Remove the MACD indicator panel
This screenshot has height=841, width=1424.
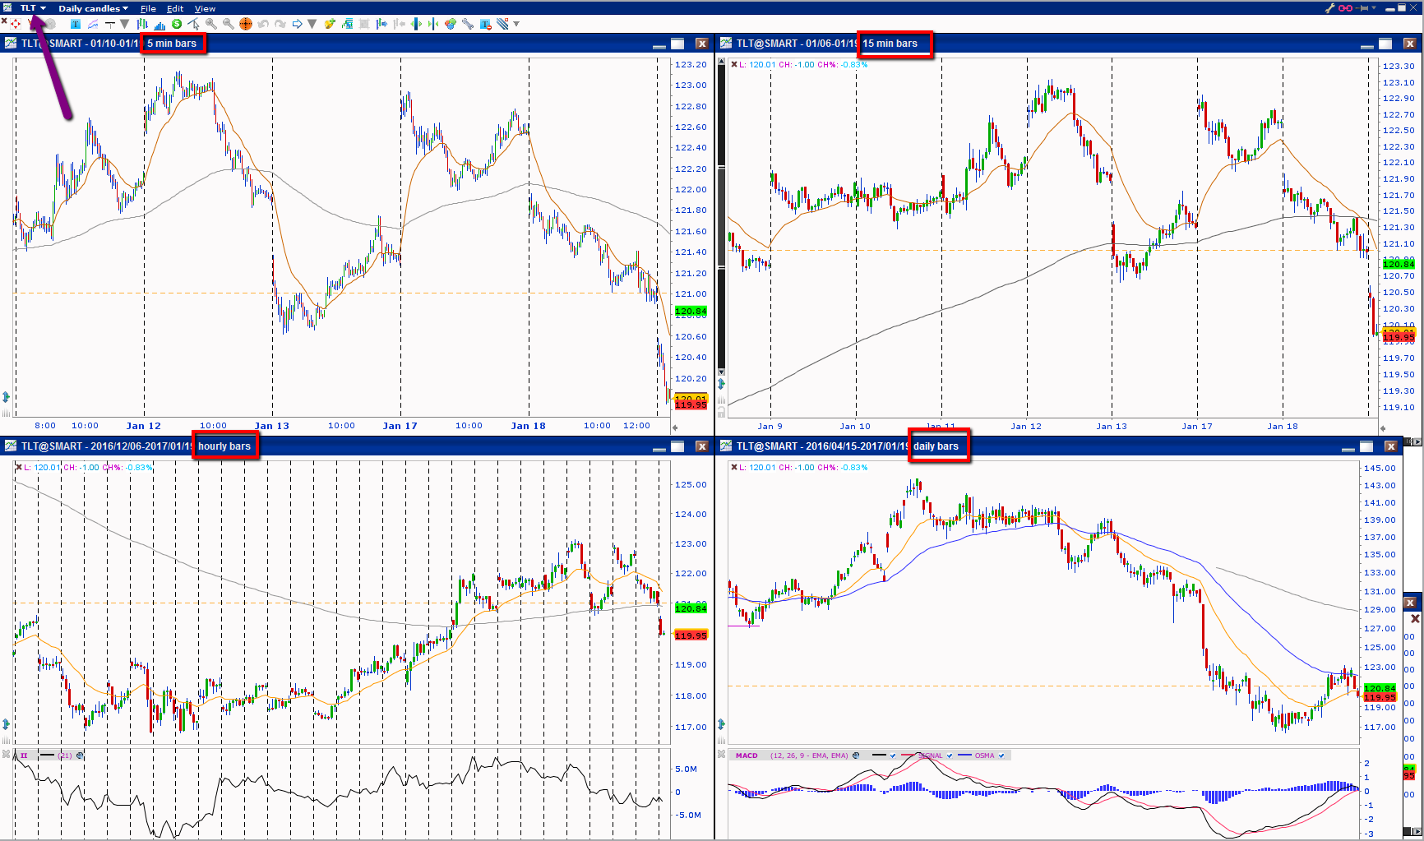[x=720, y=755]
